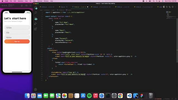The image size is (178, 100).
Task: Click the timeline history icon in the editor toolbar
Action: click(x=167, y=7)
